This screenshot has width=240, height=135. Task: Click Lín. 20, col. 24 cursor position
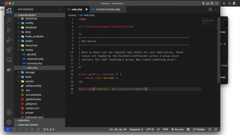(x=118, y=129)
